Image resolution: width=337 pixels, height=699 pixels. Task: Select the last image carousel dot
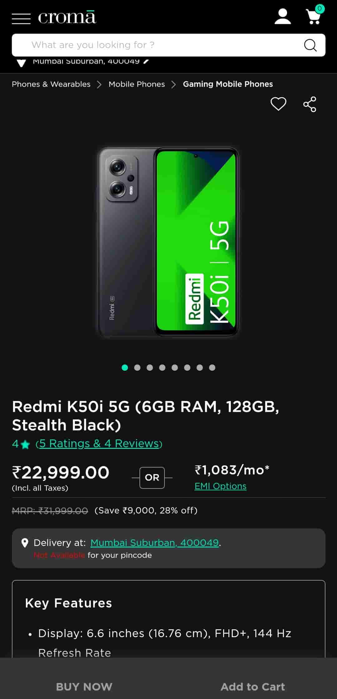212,368
